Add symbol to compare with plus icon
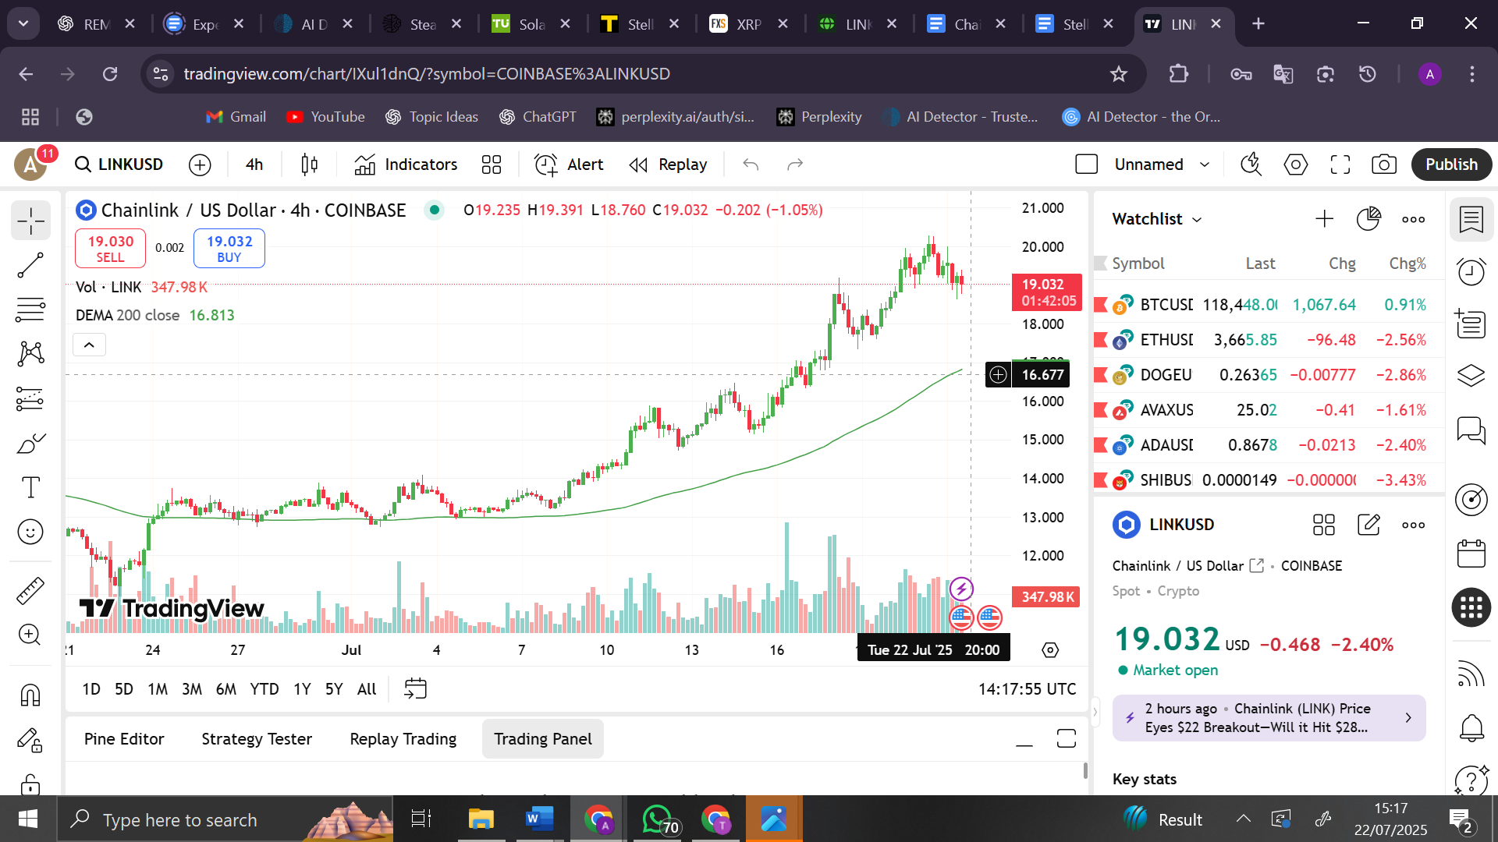Screen dimensions: 1498x842 pyautogui.click(x=200, y=165)
